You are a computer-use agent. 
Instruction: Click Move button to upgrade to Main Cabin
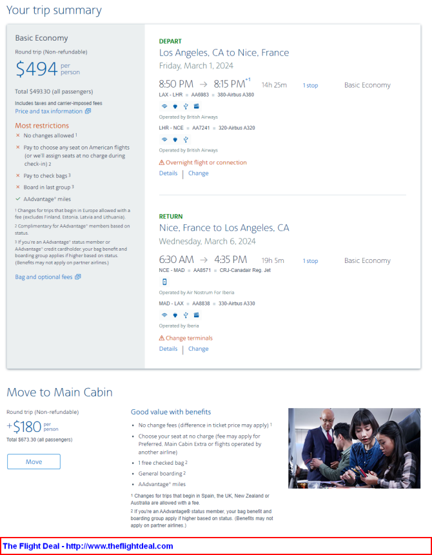[x=34, y=462]
